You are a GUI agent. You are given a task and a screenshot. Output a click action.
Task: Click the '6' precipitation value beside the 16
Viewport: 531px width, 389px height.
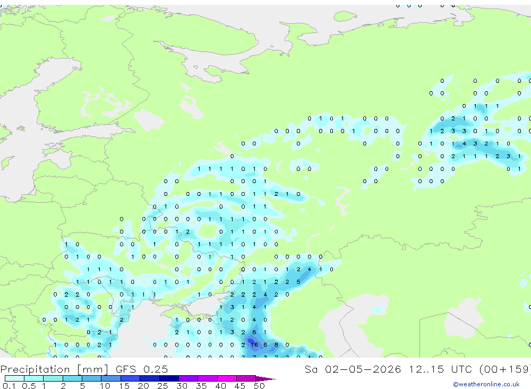265,345
